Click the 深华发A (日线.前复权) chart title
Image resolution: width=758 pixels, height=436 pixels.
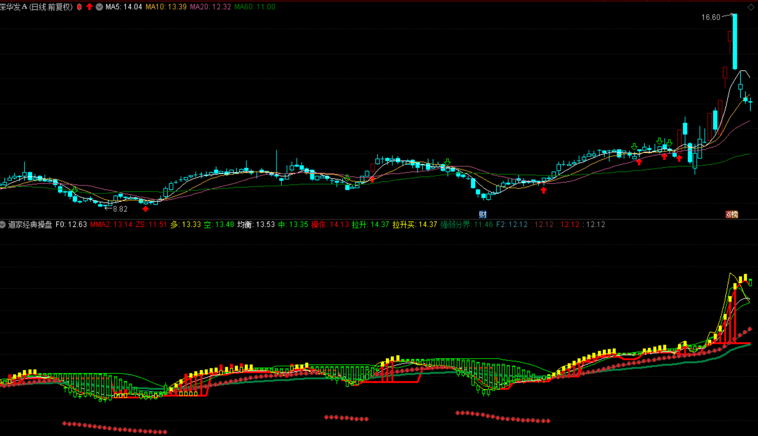pyautogui.click(x=36, y=7)
